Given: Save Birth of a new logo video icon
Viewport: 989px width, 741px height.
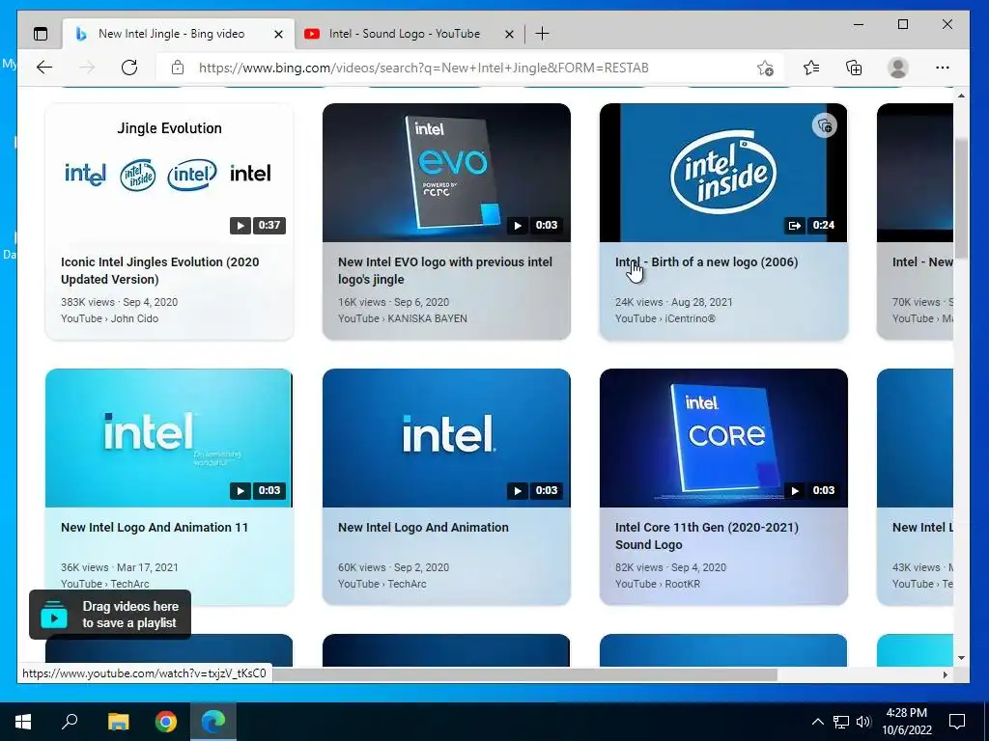Looking at the screenshot, I should (x=825, y=125).
